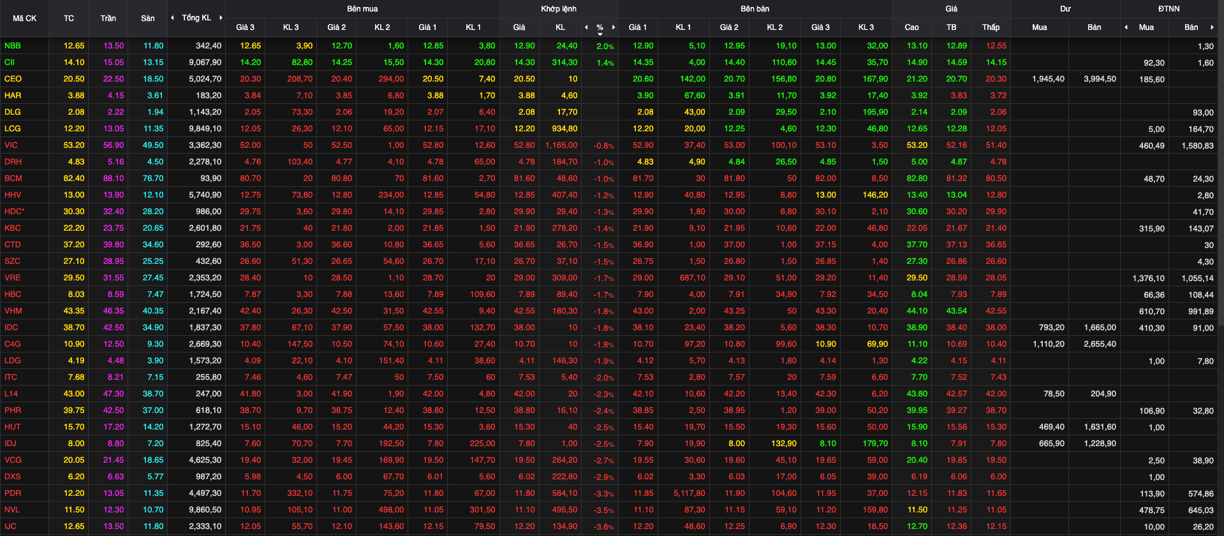
Task: Click the right arrow after ĐTNN Bán header
Action: point(1212,27)
